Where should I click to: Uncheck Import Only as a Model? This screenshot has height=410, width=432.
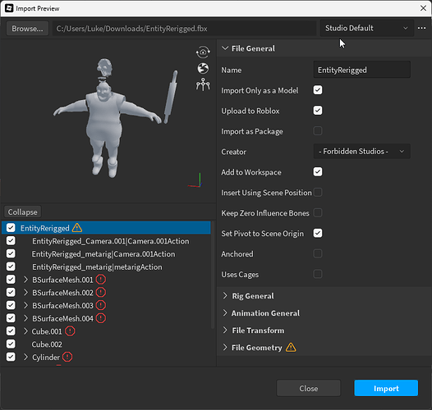point(318,90)
